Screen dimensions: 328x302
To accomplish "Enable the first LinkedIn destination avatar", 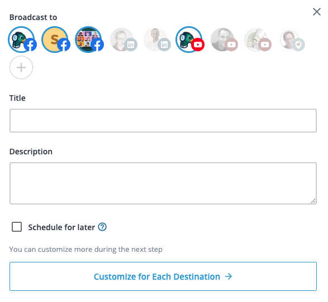I will (x=122, y=40).
